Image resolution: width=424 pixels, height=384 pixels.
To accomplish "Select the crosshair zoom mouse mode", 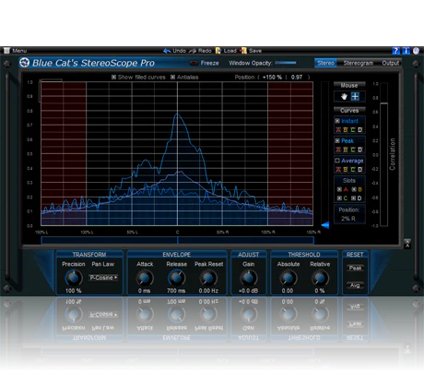I will click(355, 97).
